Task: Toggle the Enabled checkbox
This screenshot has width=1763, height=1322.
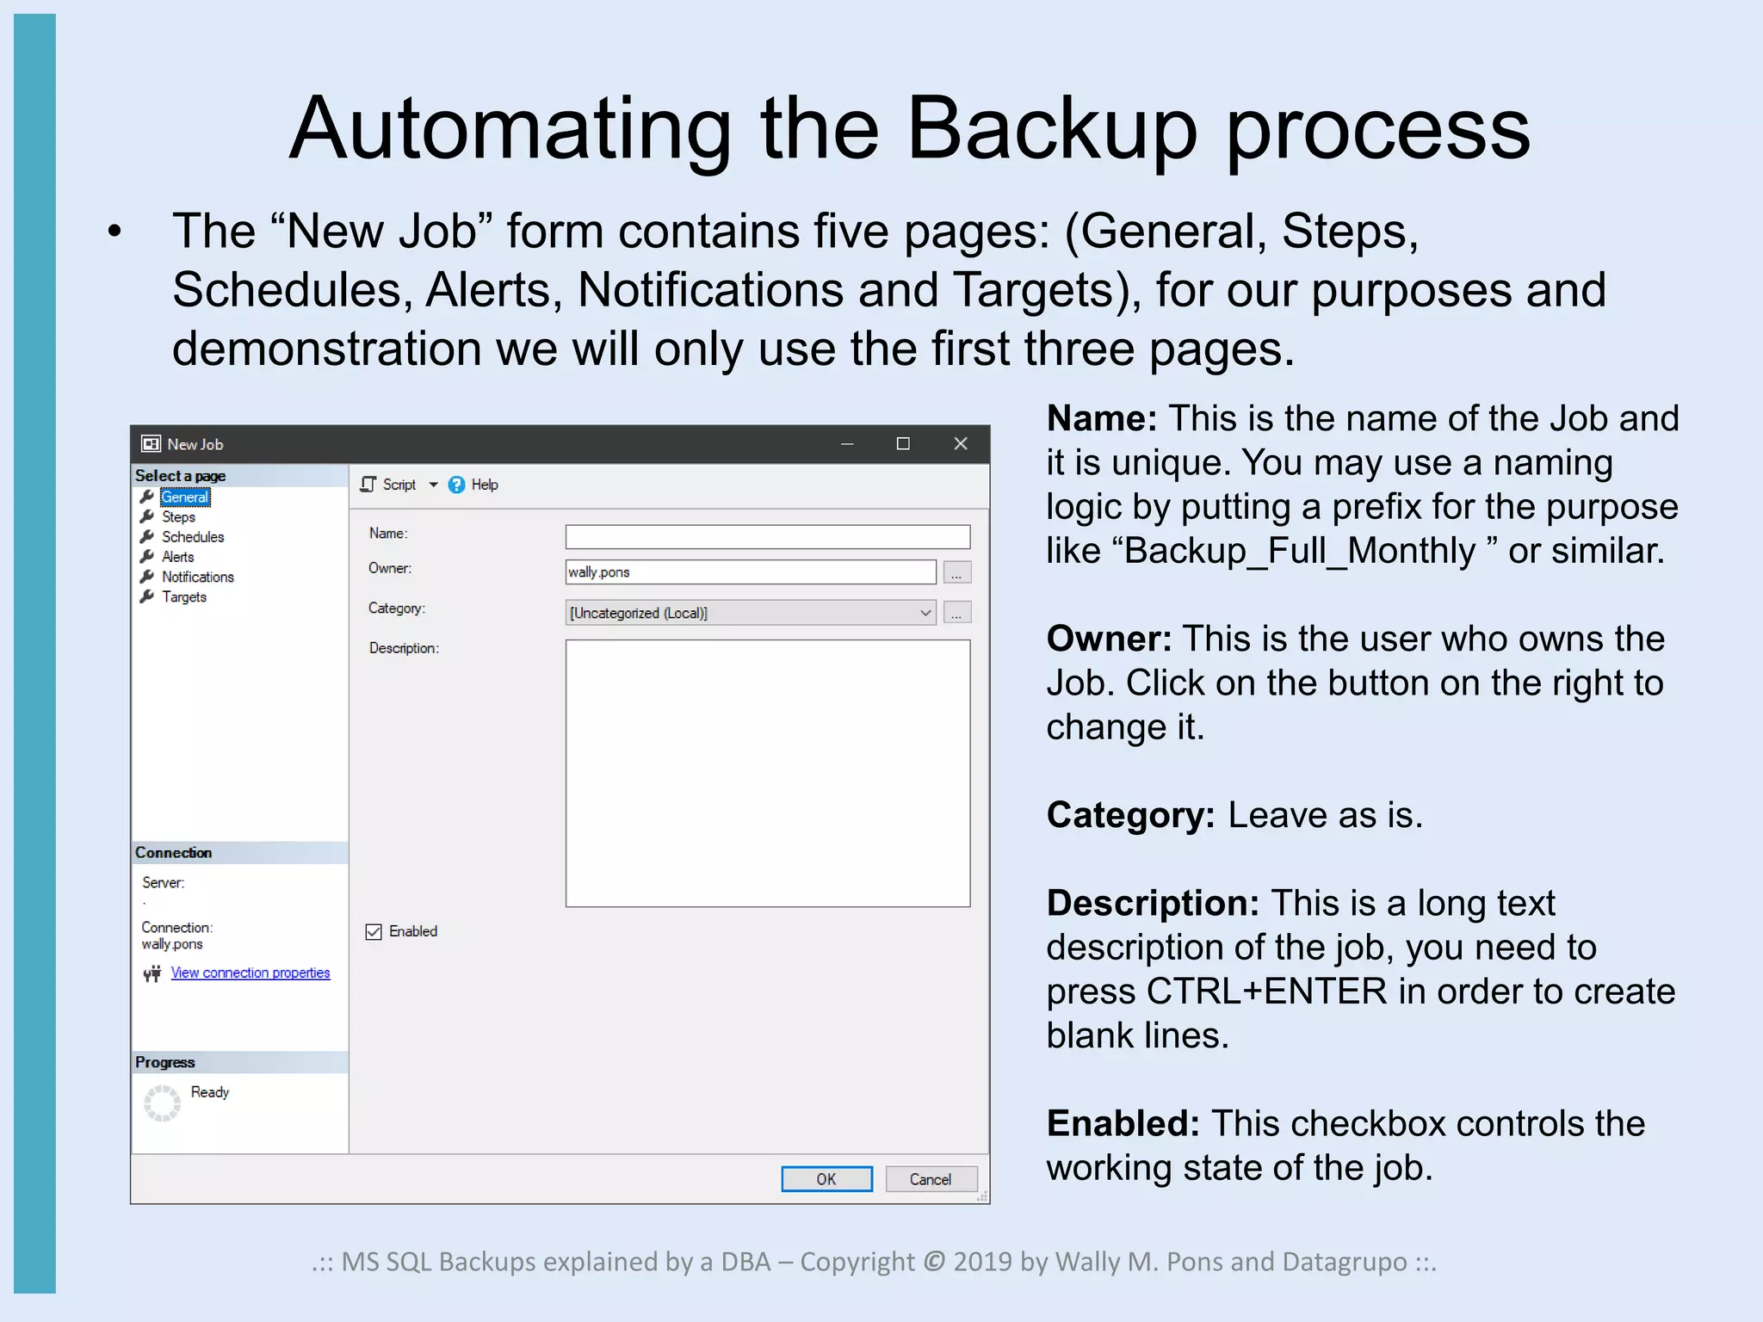Action: [374, 932]
